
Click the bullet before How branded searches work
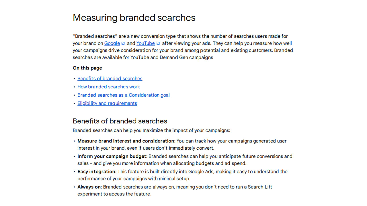tap(74, 87)
